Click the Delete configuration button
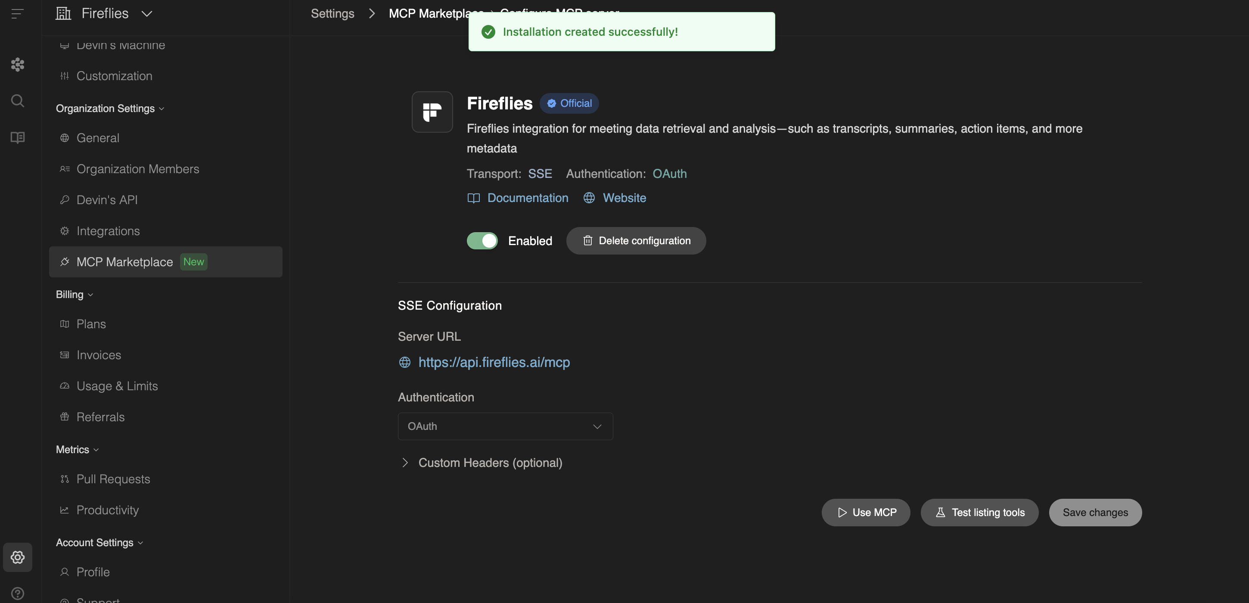Viewport: 1249px width, 603px height. (x=636, y=241)
